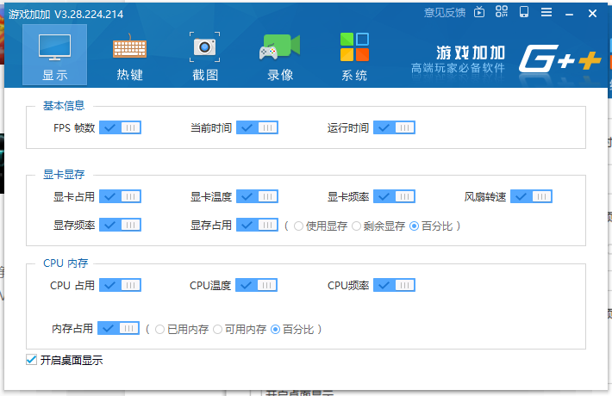The width and height of the screenshot is (612, 396).
Task: Toggle the 当前时间 switch
Action: (257, 127)
